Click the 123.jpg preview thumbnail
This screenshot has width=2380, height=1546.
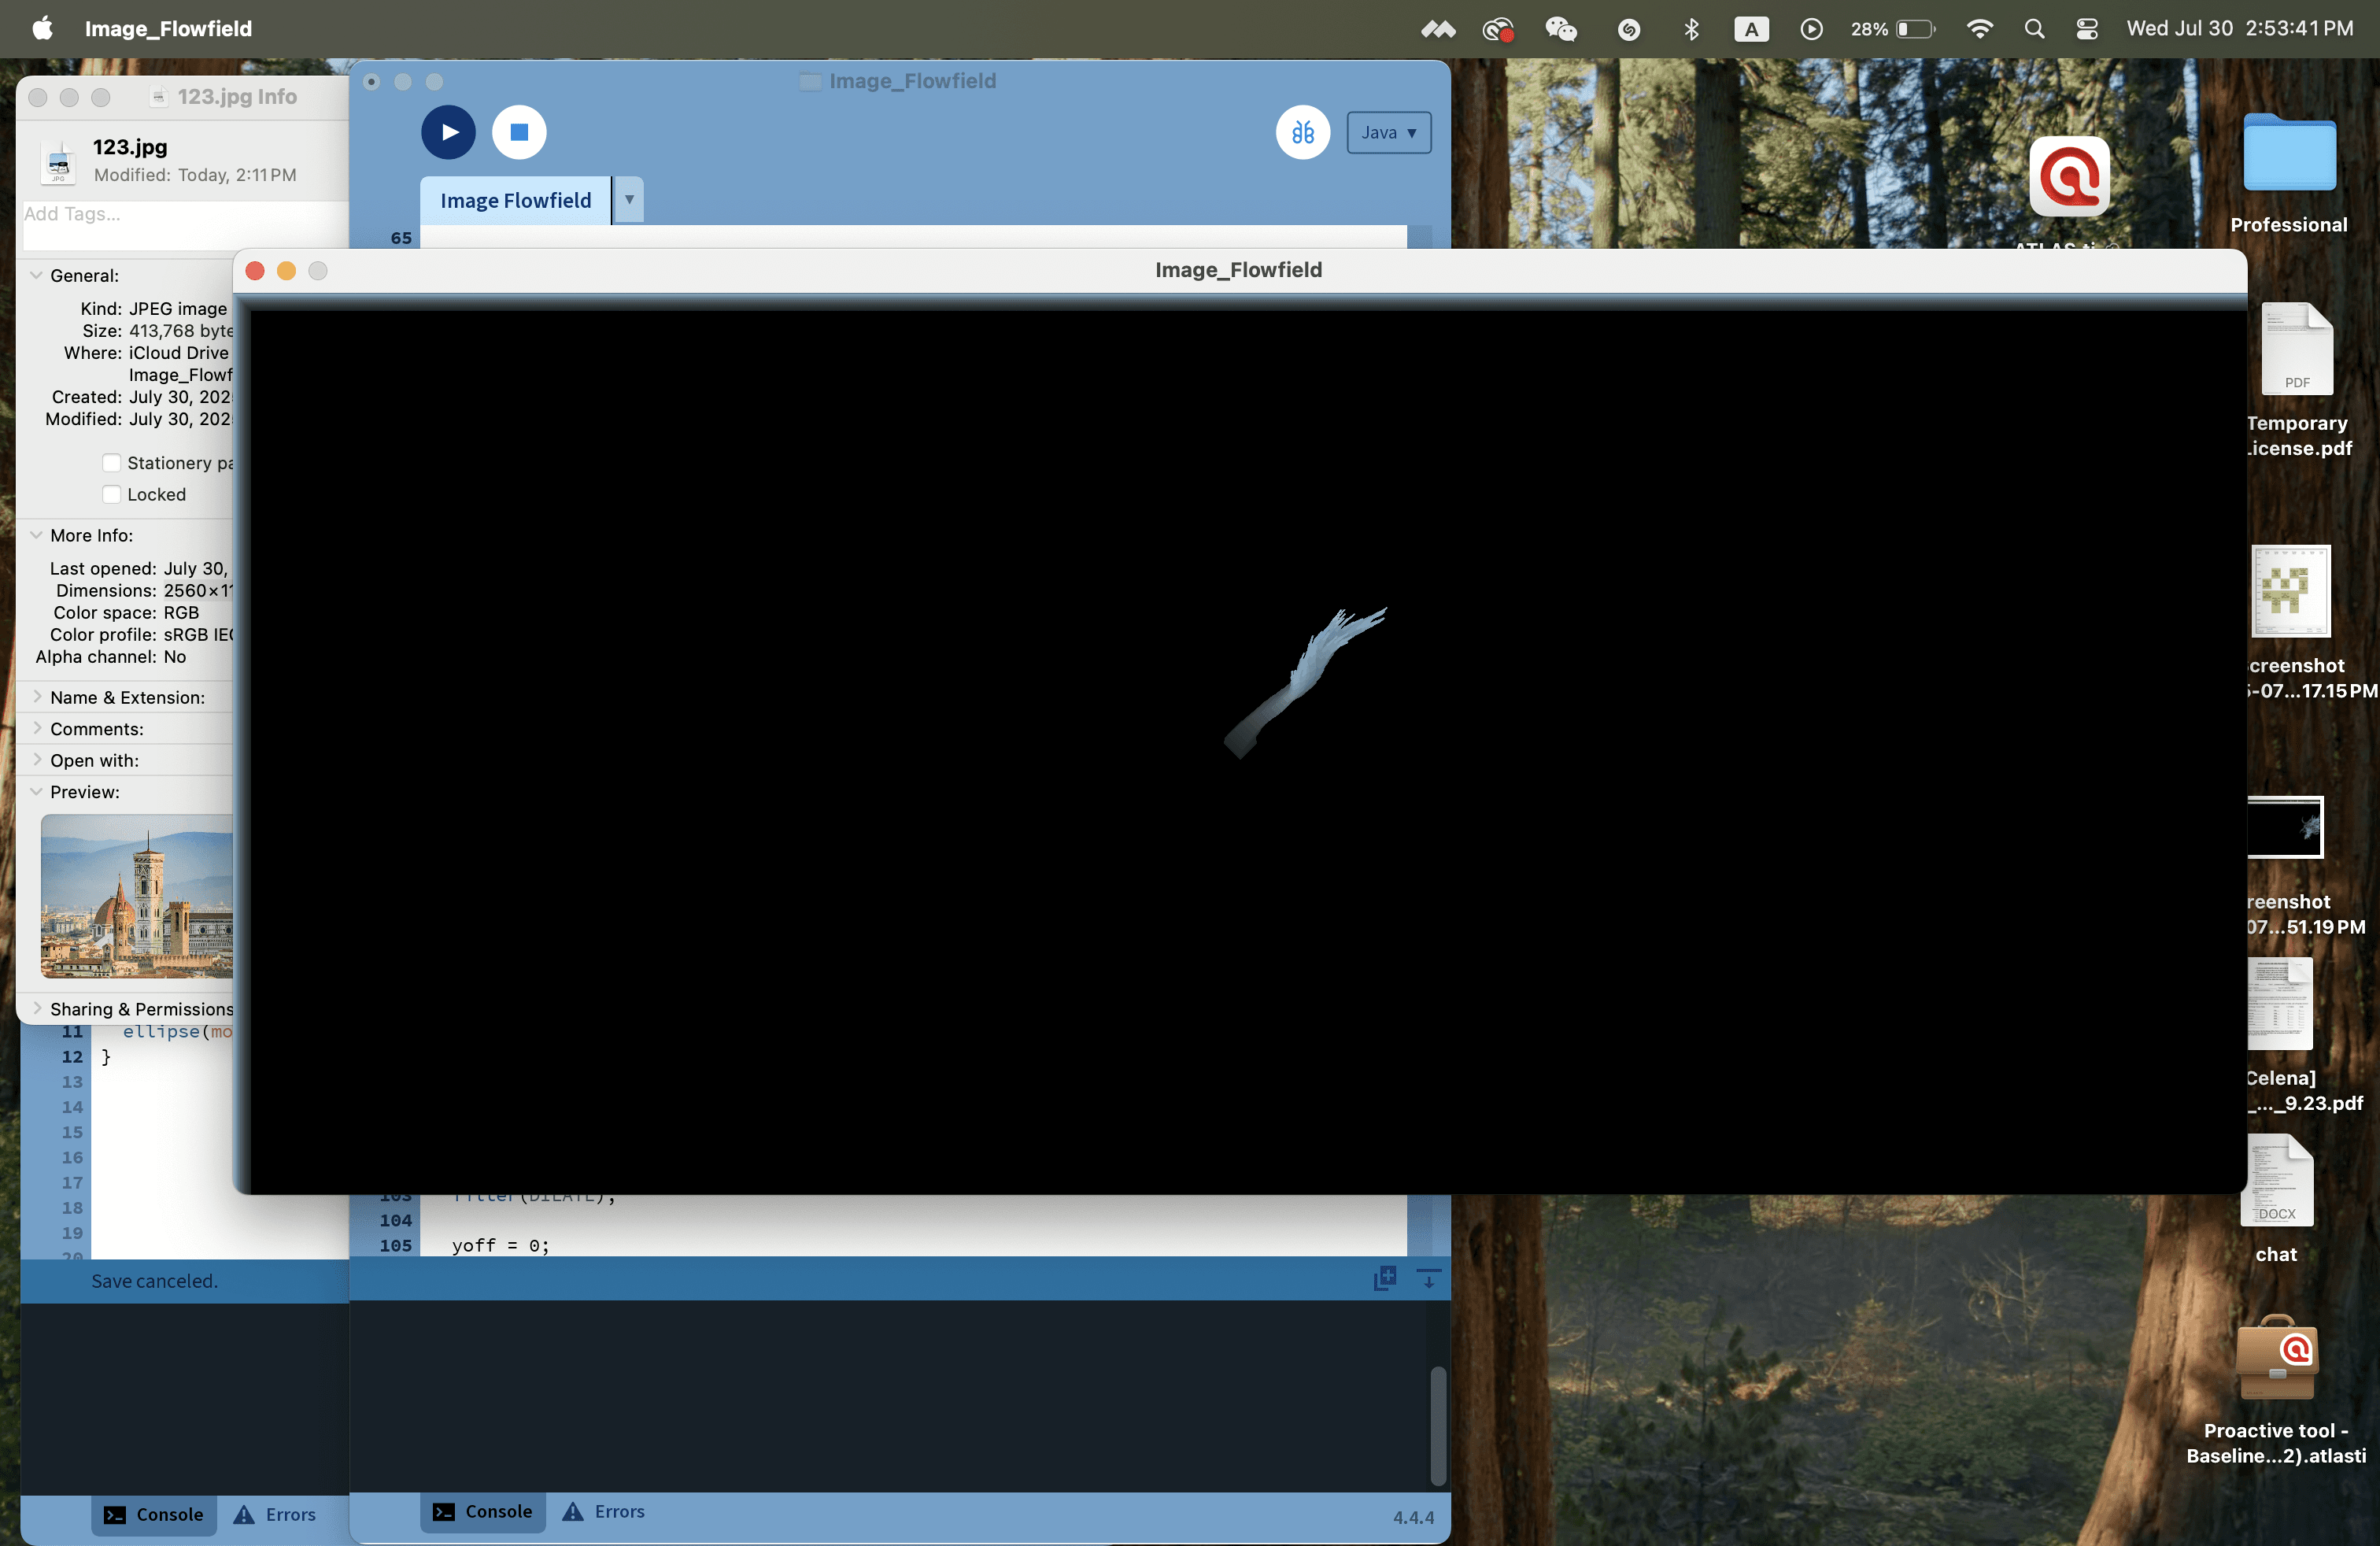137,895
